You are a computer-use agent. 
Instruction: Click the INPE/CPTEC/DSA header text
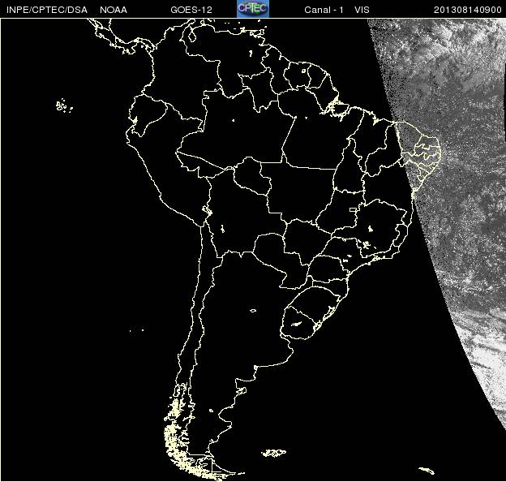47,10
